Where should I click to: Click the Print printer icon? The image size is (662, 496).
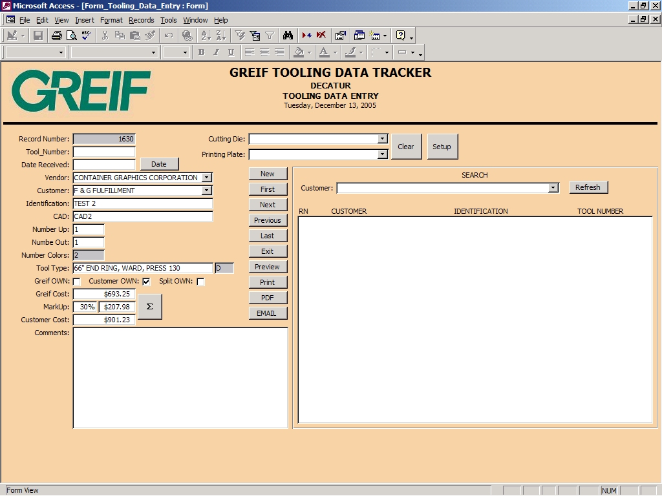pos(57,36)
